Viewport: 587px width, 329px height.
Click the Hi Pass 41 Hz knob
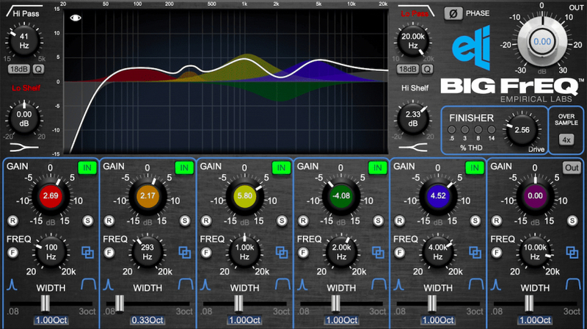point(24,41)
